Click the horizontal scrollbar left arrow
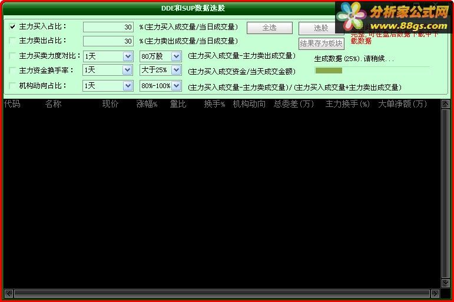Screen dimensions: 454x302 (x=9, y=294)
